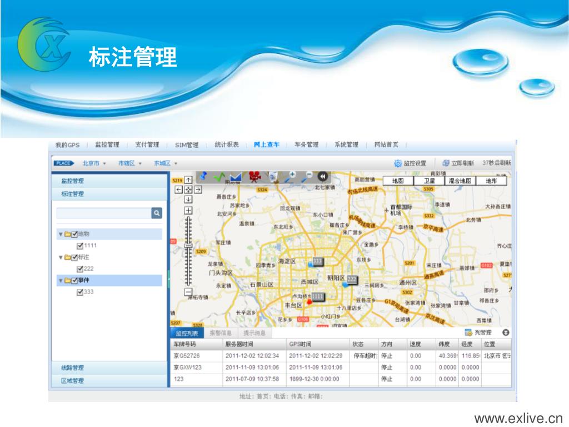Click the map zoom level slider

click(188, 245)
